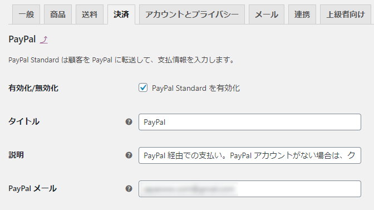The image size is (374, 210).
Task: Click the PayPal メール row label text
Action: coord(33,188)
